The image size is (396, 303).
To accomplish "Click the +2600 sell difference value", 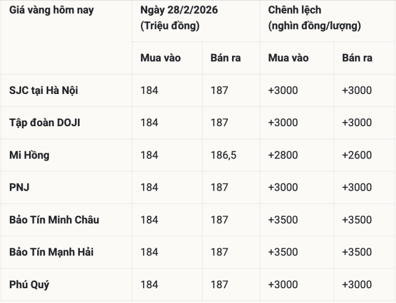I will click(356, 155).
